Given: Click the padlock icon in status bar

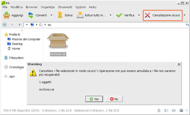Looking at the screenshot, I should click(x=159, y=110).
